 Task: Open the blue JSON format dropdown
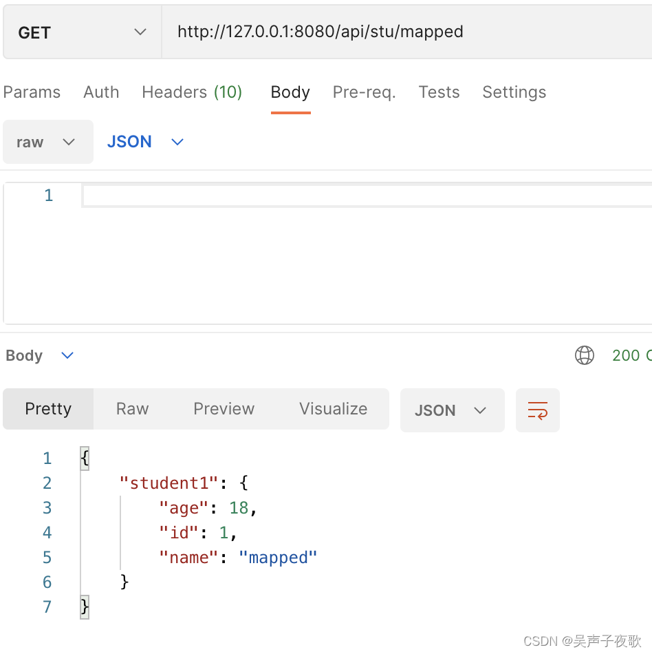145,142
